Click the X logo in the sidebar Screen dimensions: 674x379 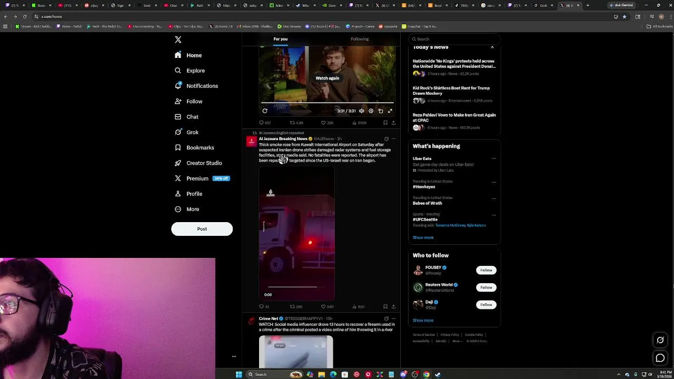click(x=178, y=40)
